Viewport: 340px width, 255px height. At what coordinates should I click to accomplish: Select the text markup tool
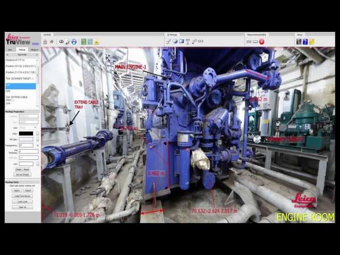(188, 41)
